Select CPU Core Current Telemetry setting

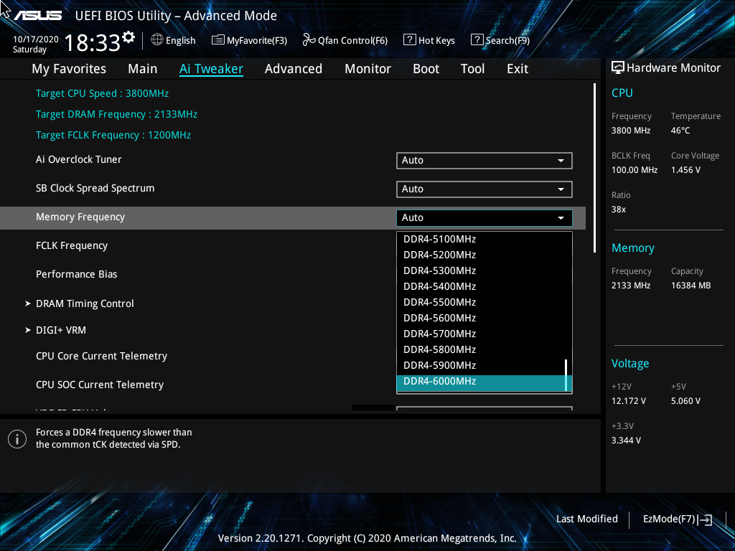click(101, 356)
